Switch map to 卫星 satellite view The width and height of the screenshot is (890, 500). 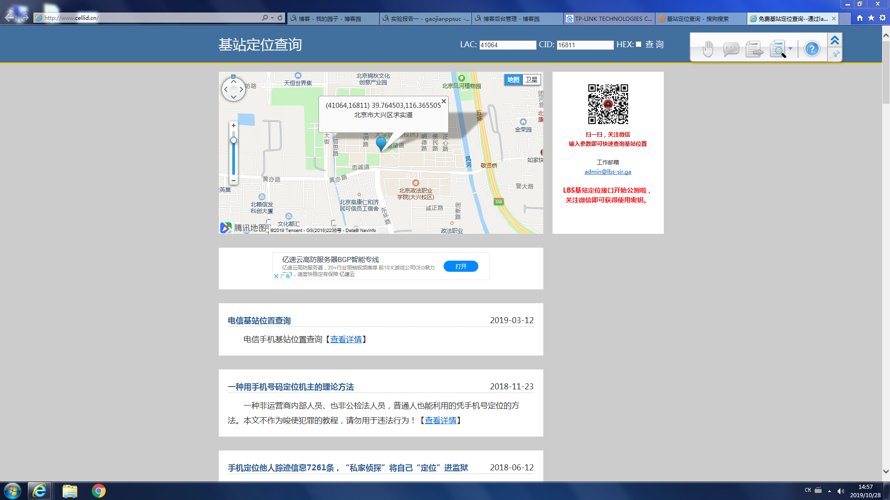531,80
